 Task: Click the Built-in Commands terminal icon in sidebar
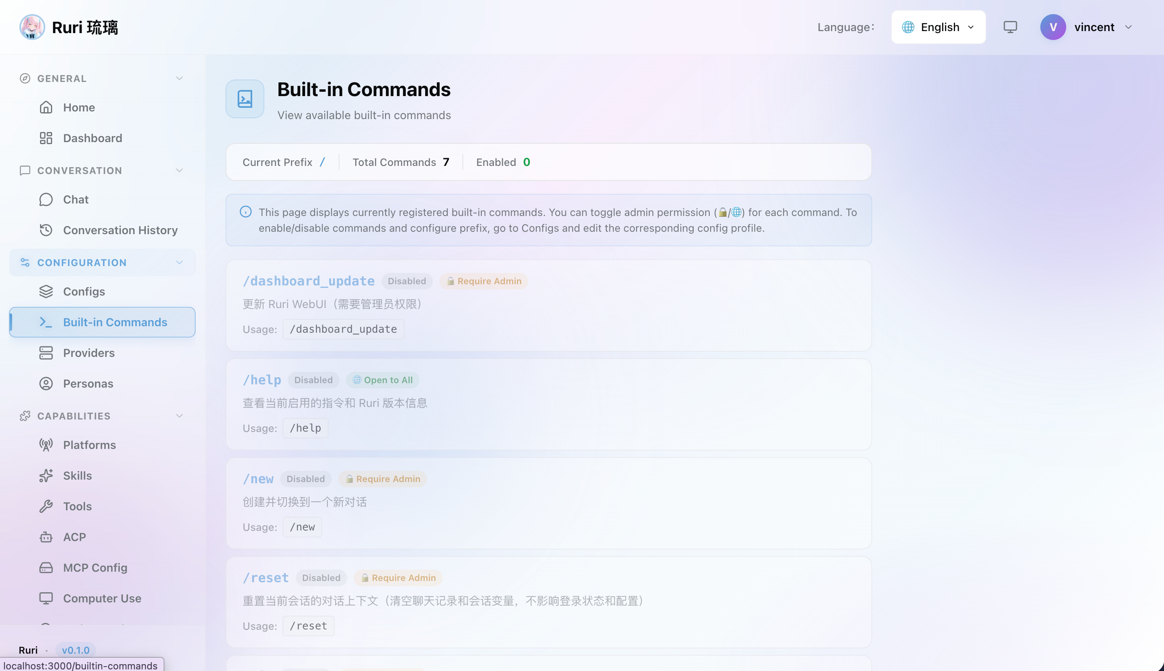pos(46,322)
